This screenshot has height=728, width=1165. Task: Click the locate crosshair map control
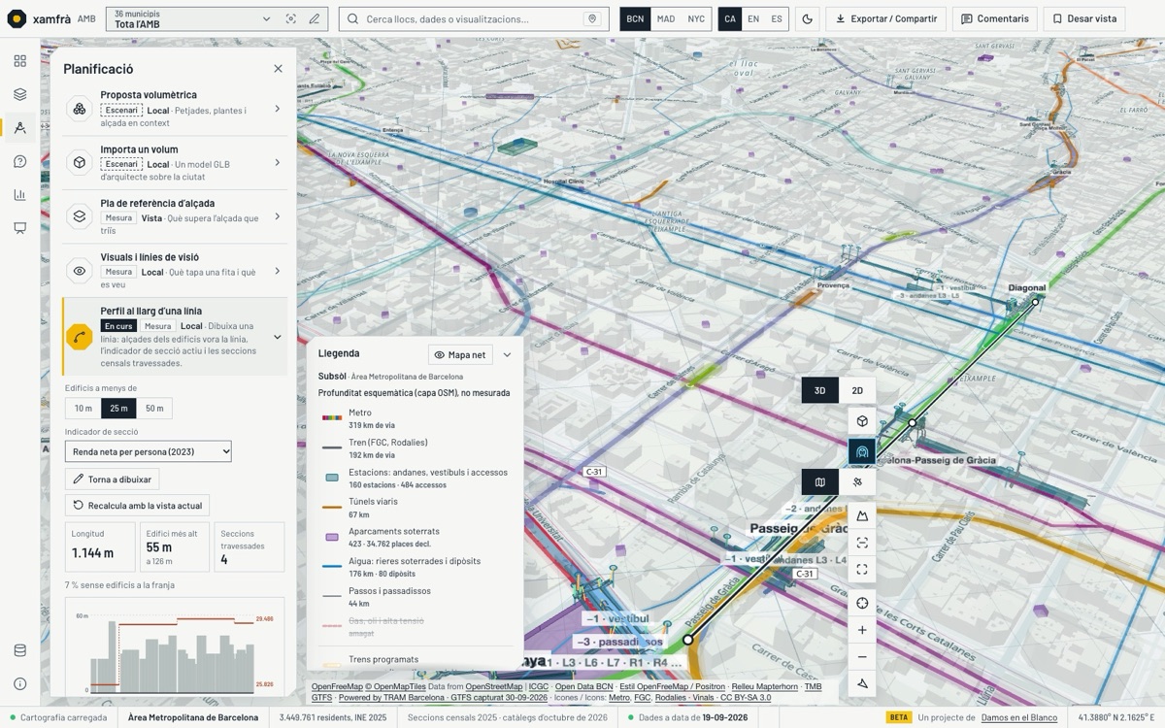[x=862, y=603]
